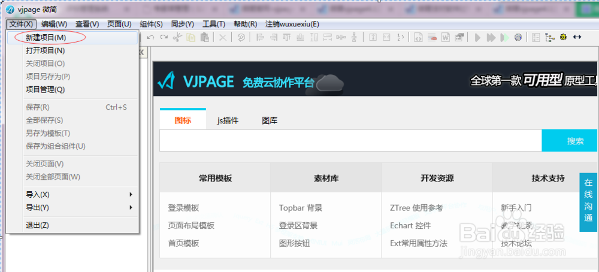Click the Paste clipboard icon
The width and height of the screenshot is (599, 272).
[x=205, y=37]
